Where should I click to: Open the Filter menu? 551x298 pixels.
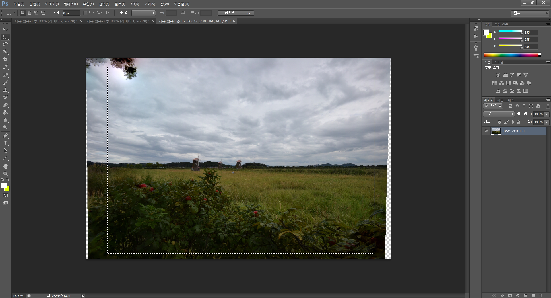click(120, 4)
